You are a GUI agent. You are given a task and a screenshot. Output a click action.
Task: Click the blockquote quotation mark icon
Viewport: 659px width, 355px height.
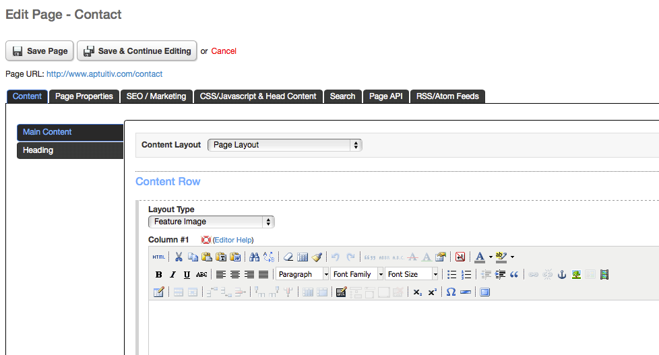click(x=514, y=274)
